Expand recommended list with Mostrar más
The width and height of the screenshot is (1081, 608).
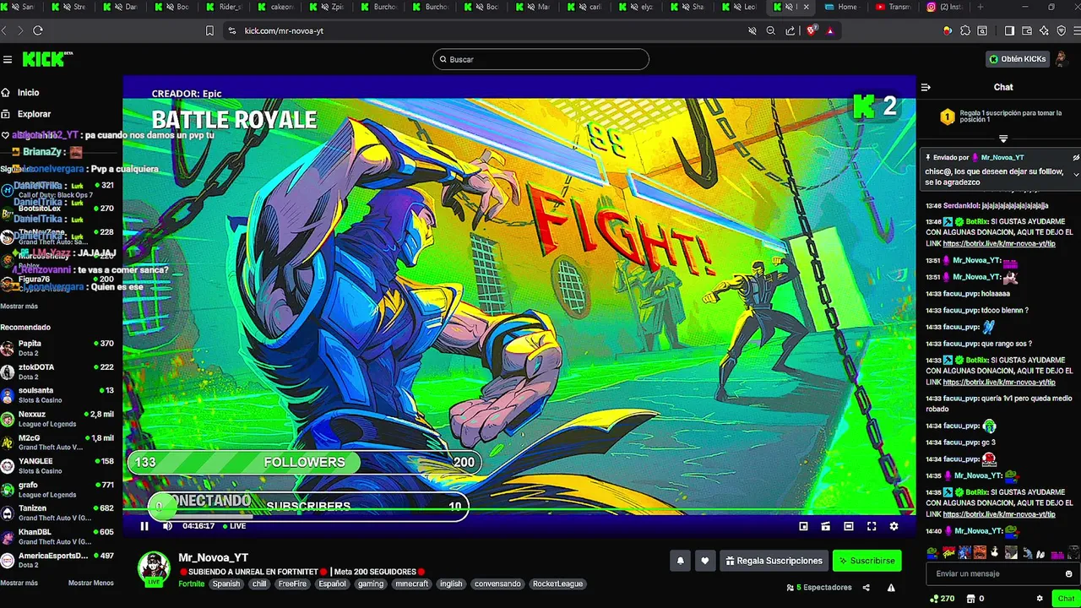[x=19, y=583]
